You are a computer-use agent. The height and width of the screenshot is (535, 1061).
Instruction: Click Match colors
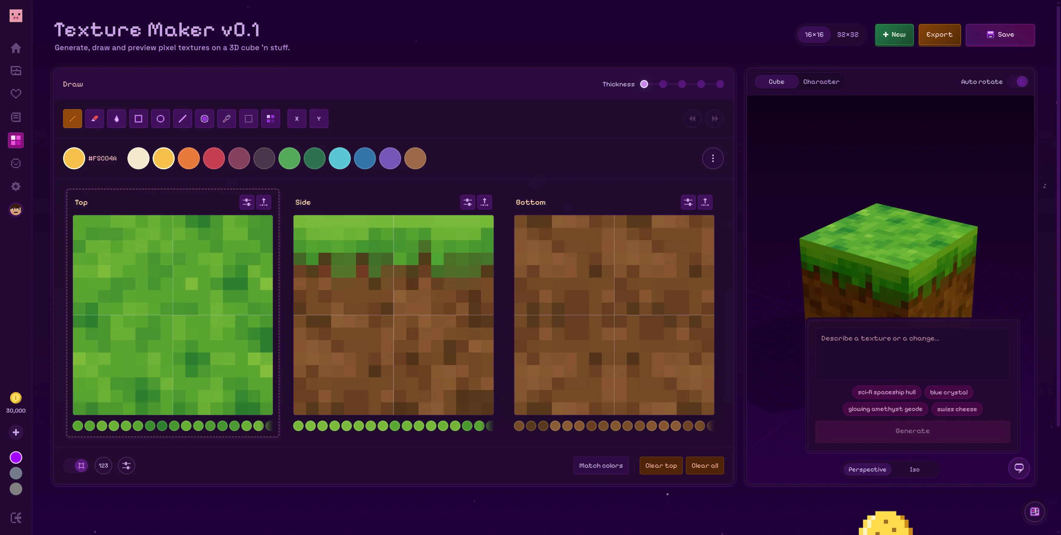[601, 465]
